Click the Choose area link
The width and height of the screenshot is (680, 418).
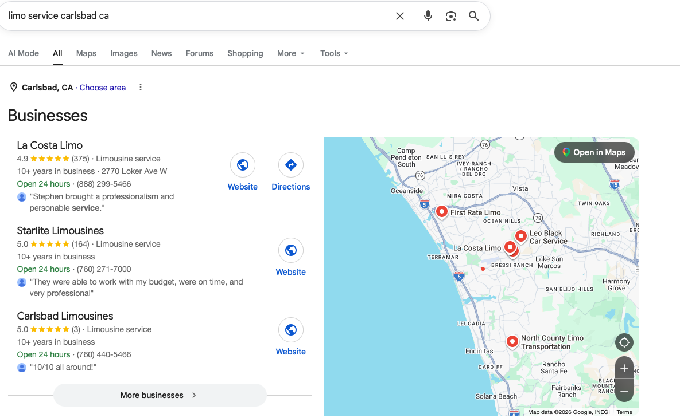[102, 88]
